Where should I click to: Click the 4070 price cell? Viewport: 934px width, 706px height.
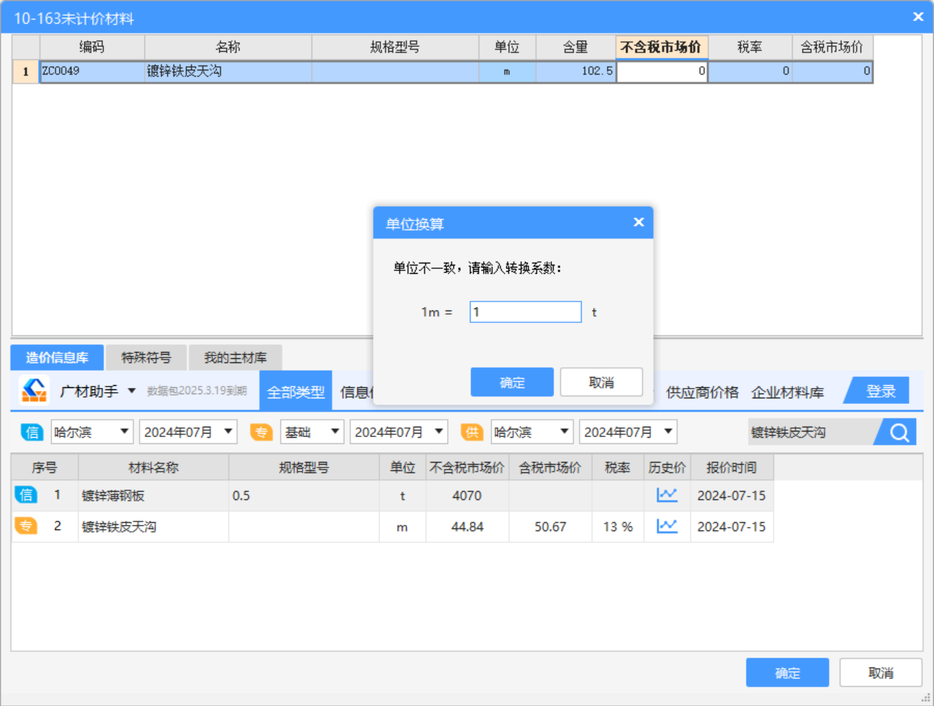pos(467,496)
